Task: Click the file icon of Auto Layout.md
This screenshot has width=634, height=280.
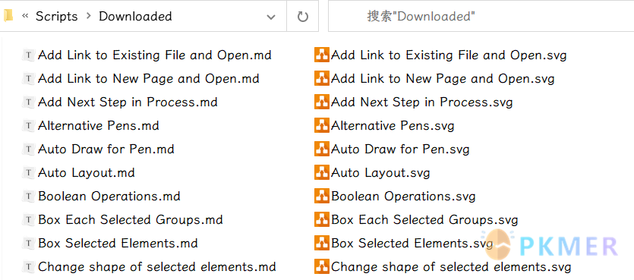Action: click(x=28, y=173)
